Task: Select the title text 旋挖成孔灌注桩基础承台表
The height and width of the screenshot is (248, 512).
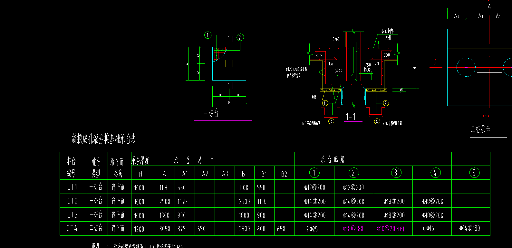Action: [104, 139]
